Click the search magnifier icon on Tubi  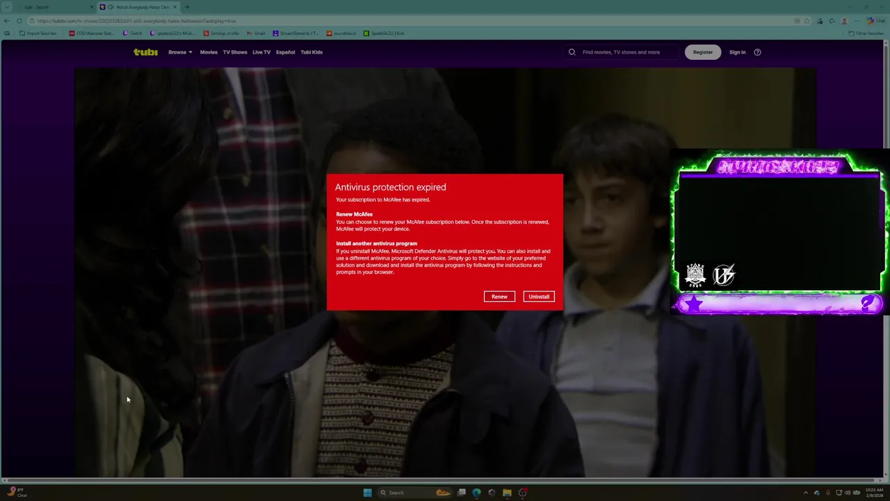572,52
